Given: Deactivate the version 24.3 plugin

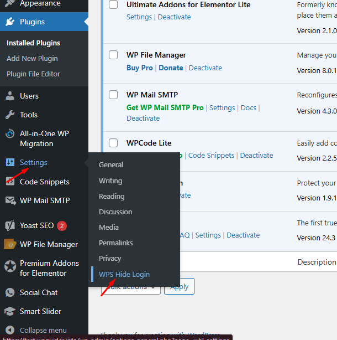Looking at the screenshot, I should pos(243,235).
